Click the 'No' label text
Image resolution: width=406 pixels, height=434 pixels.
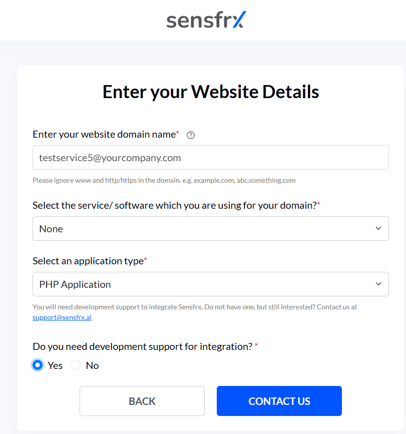[92, 365]
